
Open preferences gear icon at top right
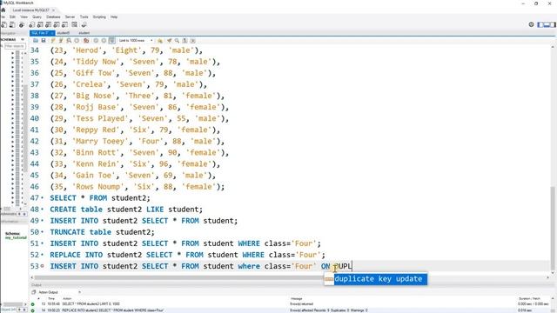pyautogui.click(x=531, y=24)
